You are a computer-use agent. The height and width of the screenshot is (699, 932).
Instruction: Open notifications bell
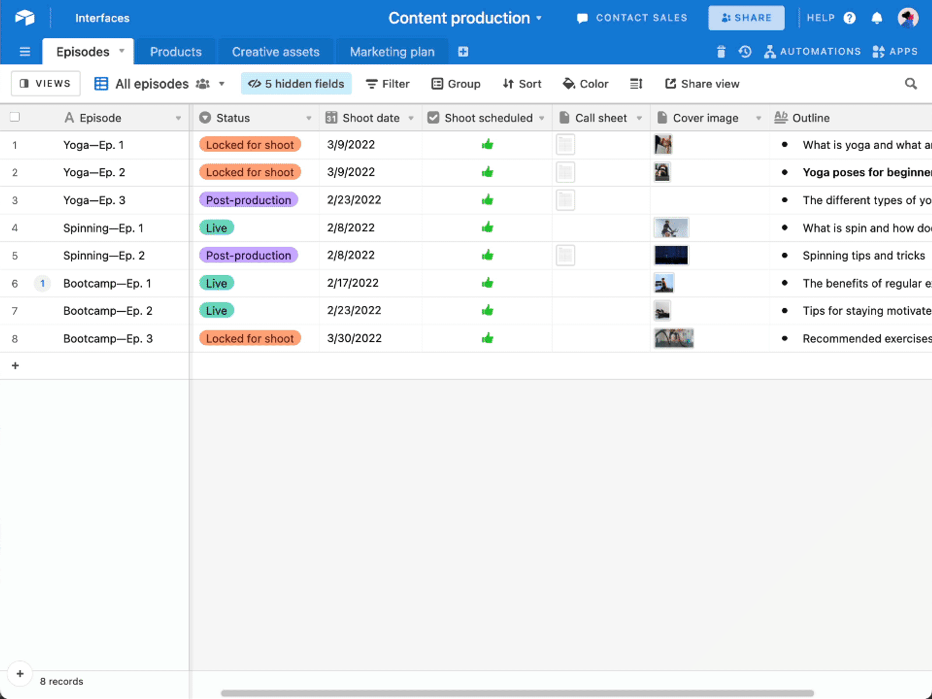877,18
